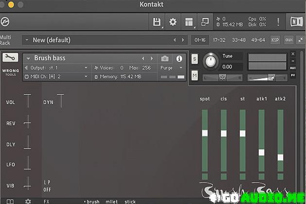This screenshot has width=306, height=204.
Task: Select the mllet articulation
Action: 111,202
